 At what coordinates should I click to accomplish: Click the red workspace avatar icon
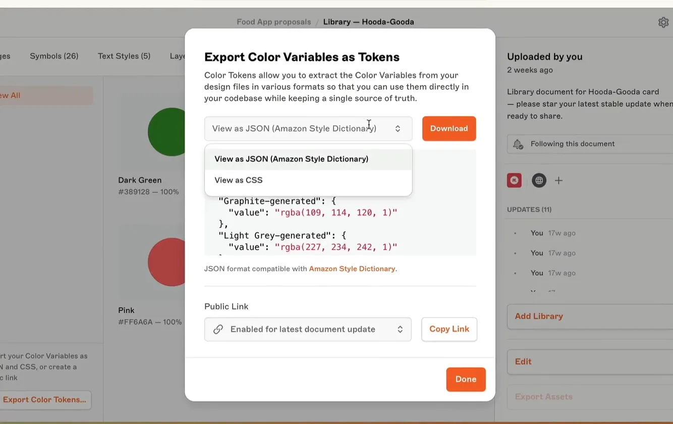[514, 180]
